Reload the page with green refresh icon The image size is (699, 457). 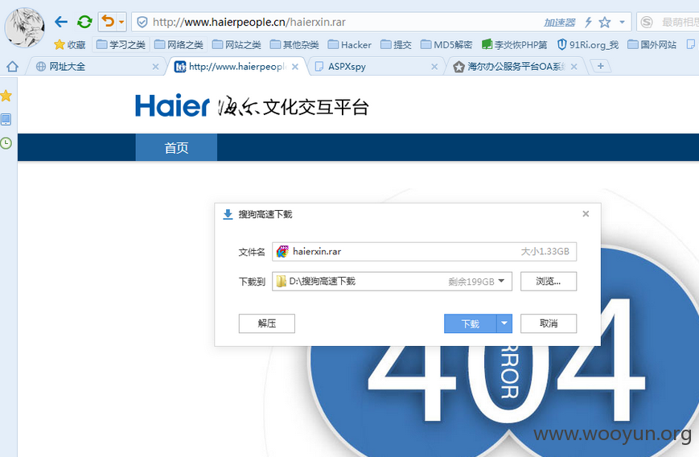pyautogui.click(x=84, y=22)
